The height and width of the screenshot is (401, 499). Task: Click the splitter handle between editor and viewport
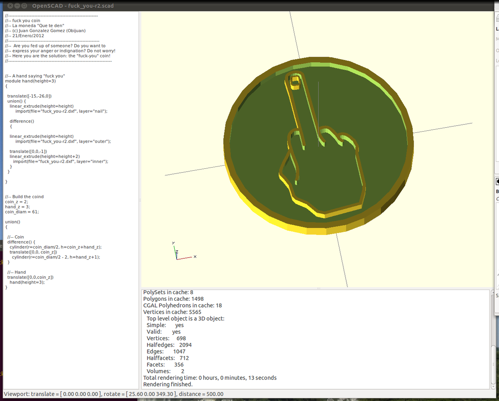click(x=140, y=200)
